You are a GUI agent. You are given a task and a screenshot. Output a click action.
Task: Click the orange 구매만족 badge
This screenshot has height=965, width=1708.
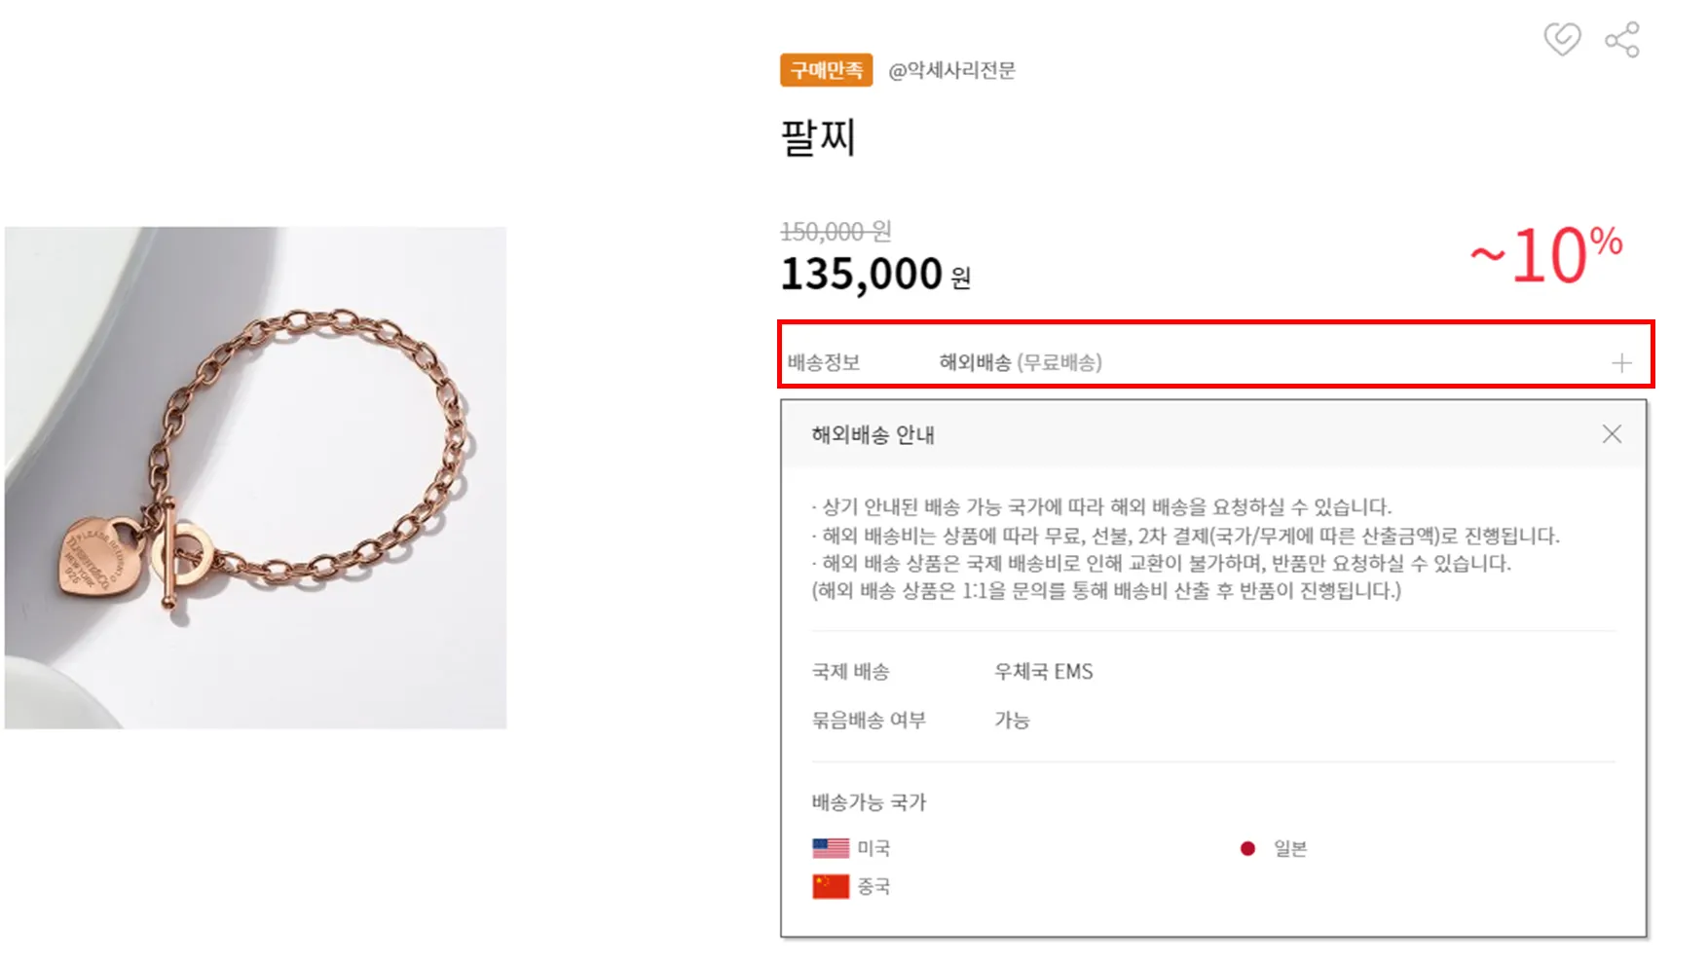pyautogui.click(x=826, y=70)
